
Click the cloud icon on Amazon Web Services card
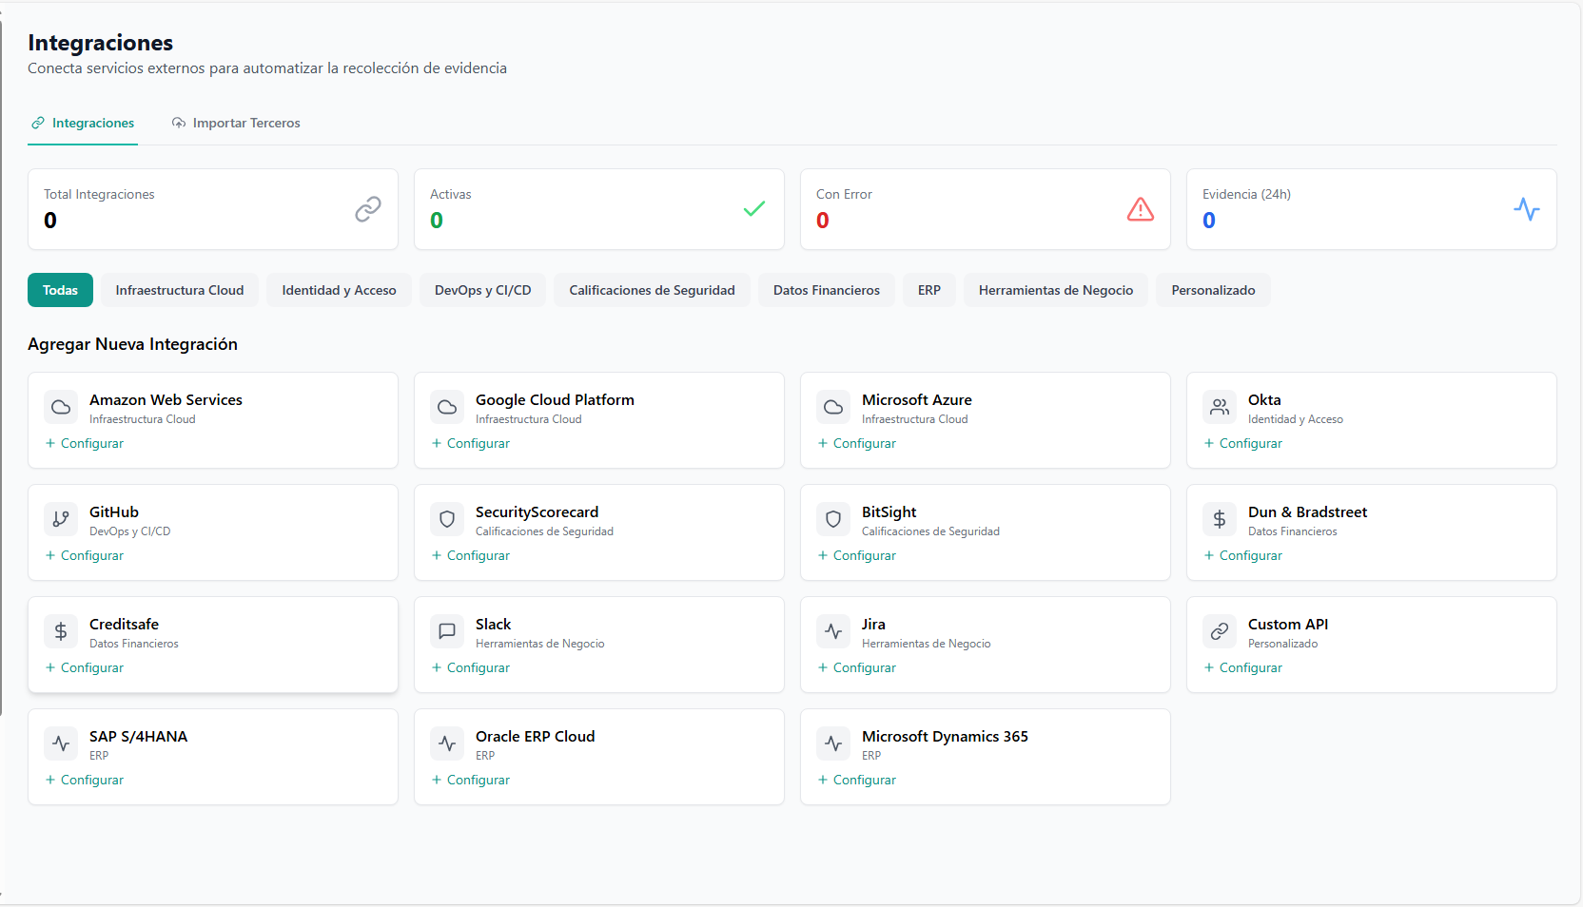pos(60,407)
